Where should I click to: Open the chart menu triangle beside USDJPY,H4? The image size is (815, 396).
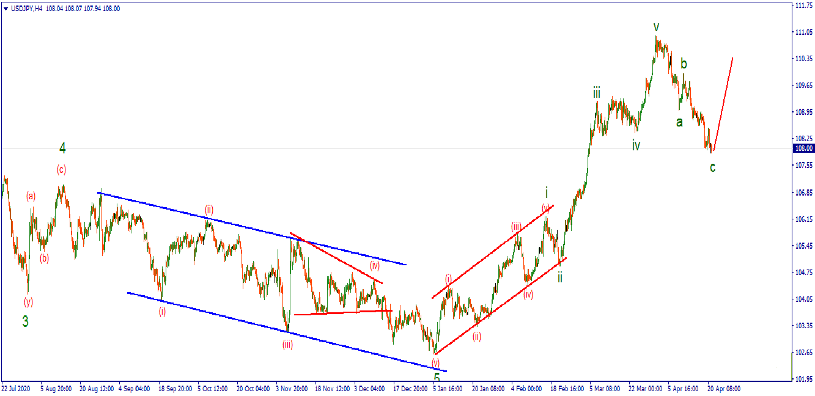click(x=6, y=9)
